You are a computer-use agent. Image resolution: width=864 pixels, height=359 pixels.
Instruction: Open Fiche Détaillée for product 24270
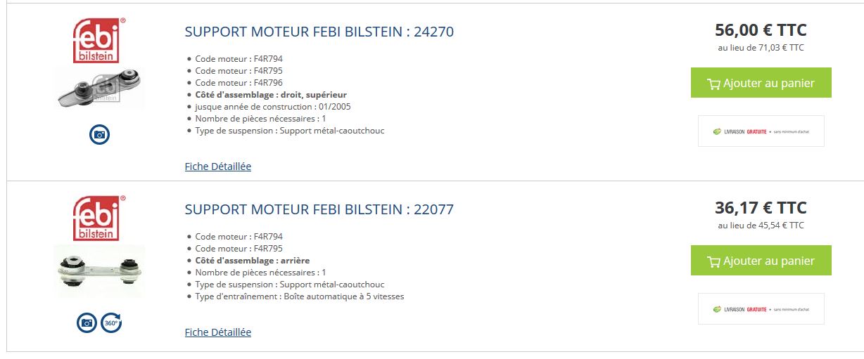(x=217, y=167)
